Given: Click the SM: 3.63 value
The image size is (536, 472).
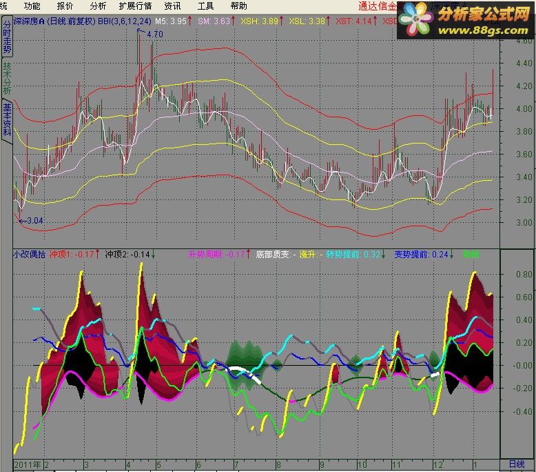Looking at the screenshot, I should point(214,21).
